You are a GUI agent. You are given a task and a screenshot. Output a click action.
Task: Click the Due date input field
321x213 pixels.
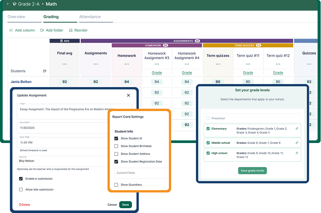pos(74,128)
